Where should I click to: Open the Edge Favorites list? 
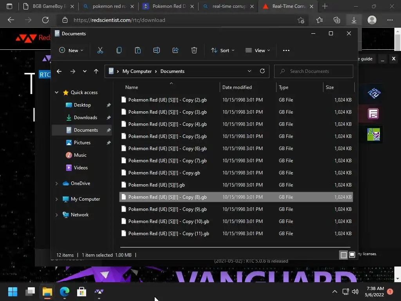point(320,20)
